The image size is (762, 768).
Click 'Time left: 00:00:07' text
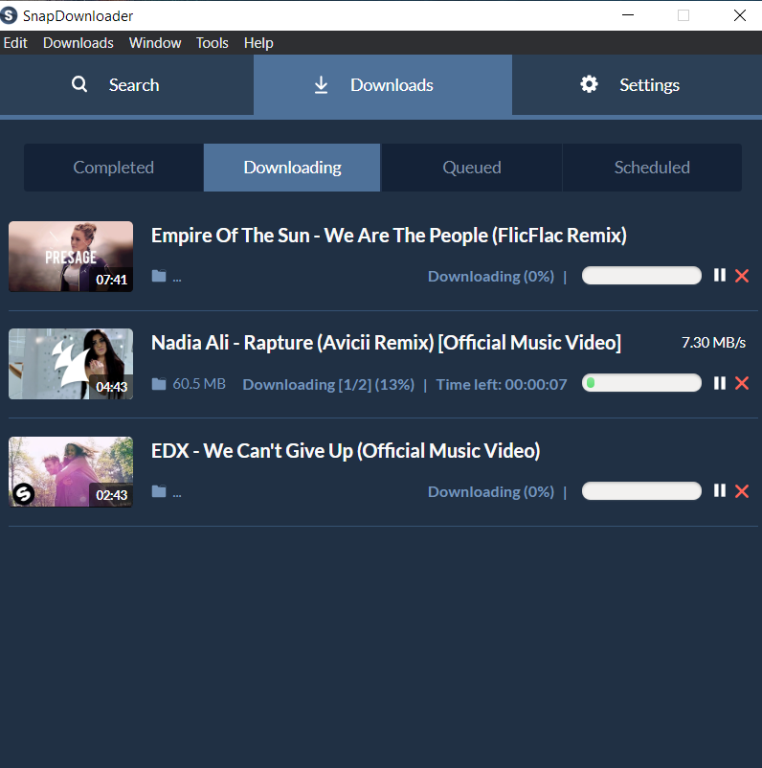pos(502,385)
